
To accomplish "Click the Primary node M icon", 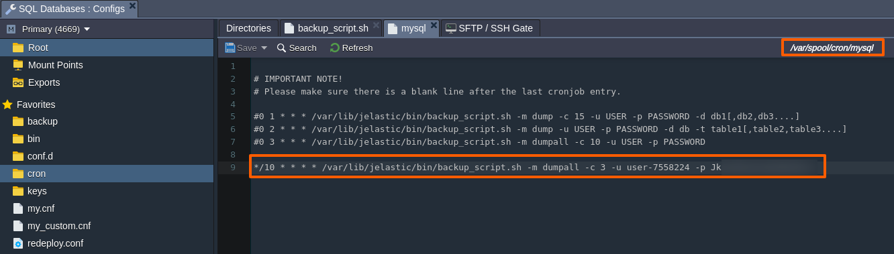I will (11, 29).
